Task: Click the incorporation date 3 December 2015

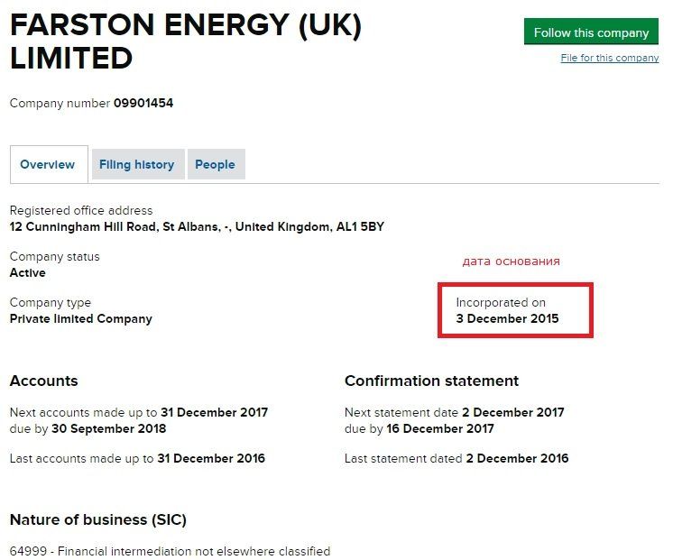Action: (x=507, y=318)
